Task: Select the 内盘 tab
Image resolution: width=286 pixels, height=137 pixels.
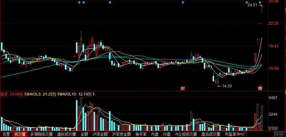Action: click(x=155, y=134)
